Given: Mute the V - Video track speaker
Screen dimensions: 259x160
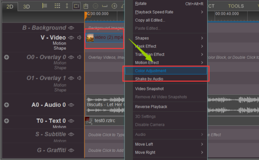Looking at the screenshot, I should click(79, 38).
